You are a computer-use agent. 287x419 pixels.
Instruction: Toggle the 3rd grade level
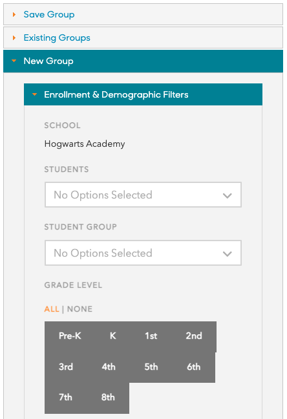pyautogui.click(x=66, y=367)
